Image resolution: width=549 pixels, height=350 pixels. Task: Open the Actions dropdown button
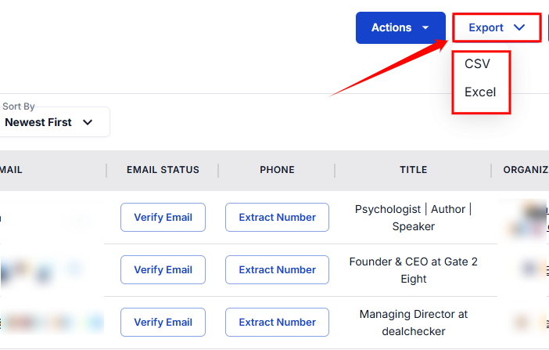tap(400, 27)
